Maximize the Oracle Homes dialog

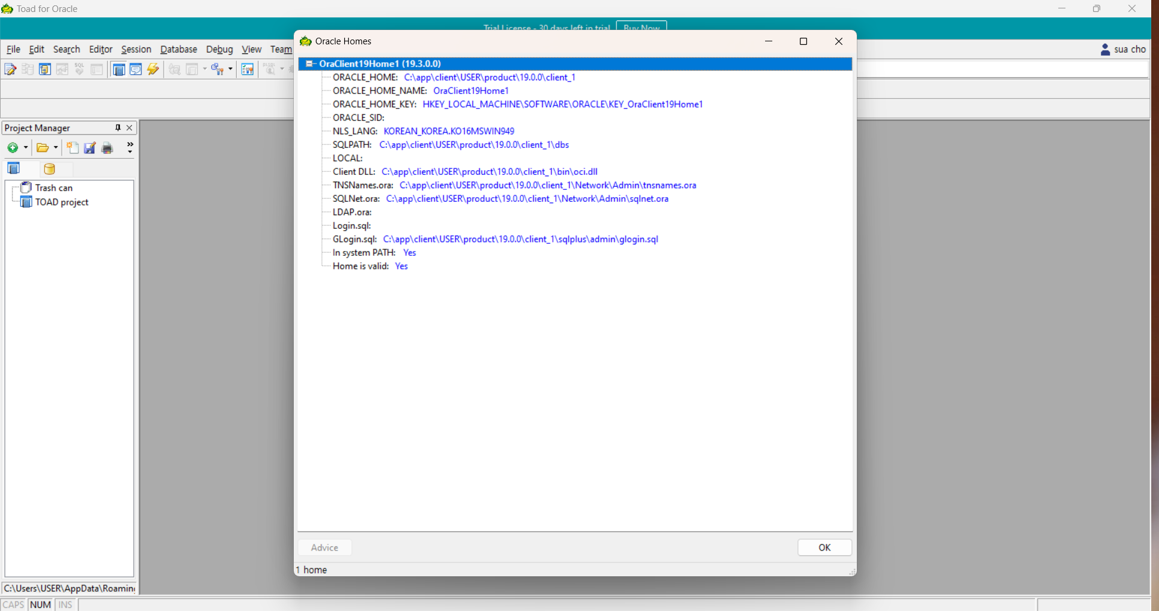click(803, 41)
